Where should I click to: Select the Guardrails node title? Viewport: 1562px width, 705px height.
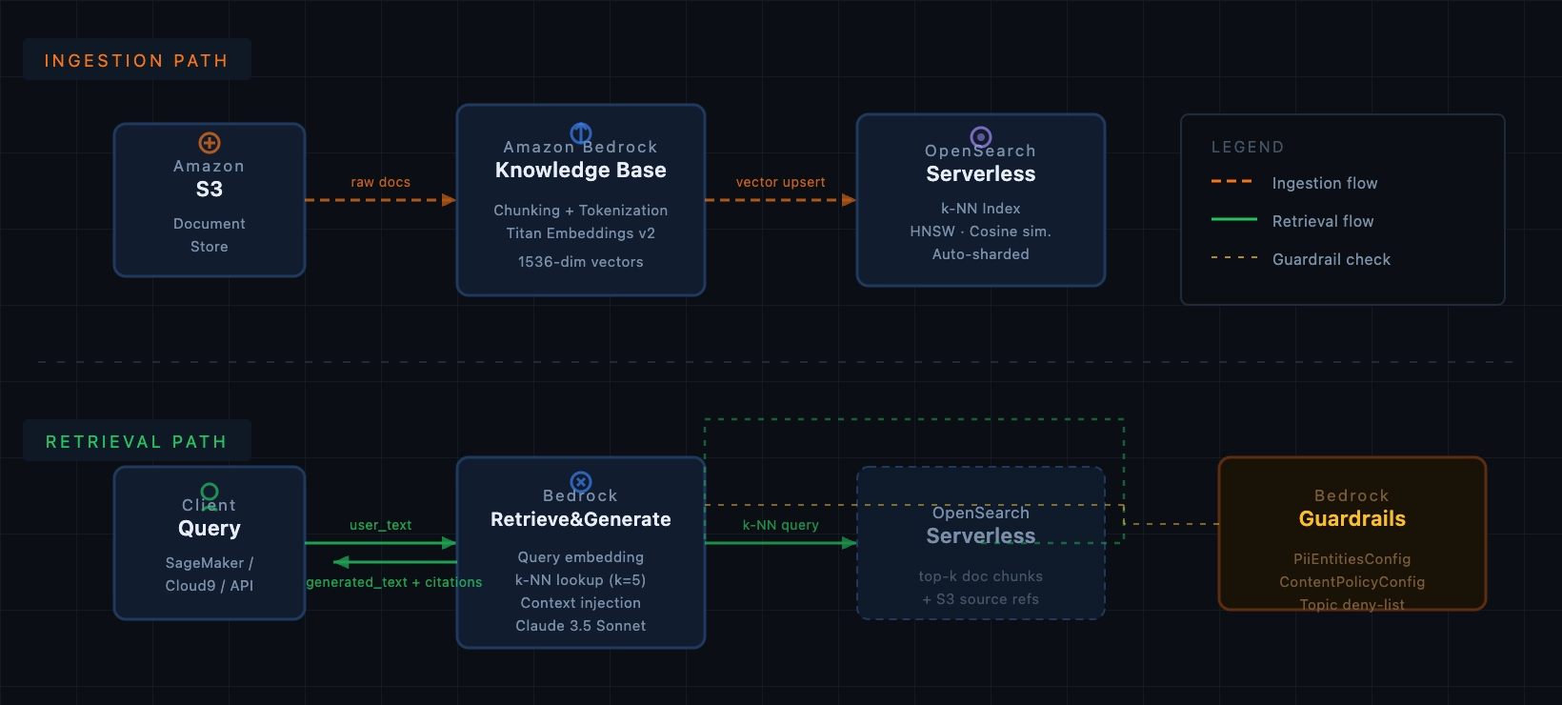[x=1352, y=519]
